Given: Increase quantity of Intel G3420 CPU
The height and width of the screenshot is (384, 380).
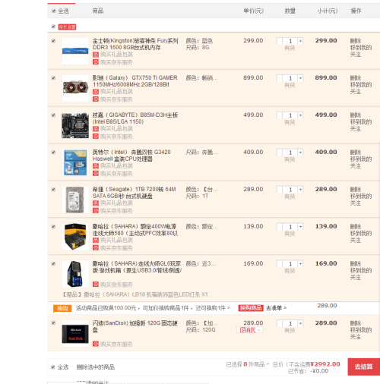Looking at the screenshot, I should [x=300, y=153].
